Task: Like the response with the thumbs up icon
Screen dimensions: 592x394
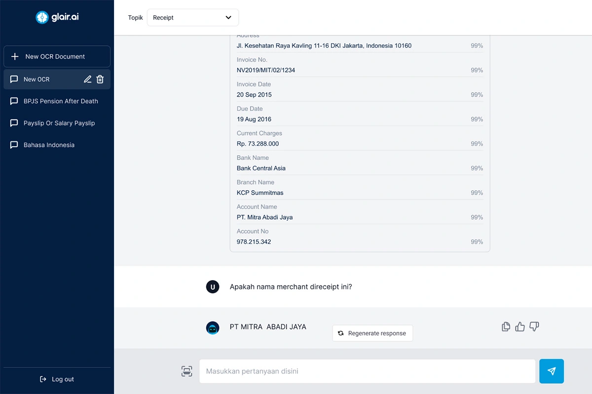Action: coord(520,327)
